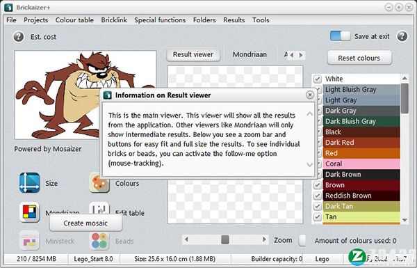The height and width of the screenshot is (268, 417).
Task: Open help next to Est. cost
Action: point(18,37)
